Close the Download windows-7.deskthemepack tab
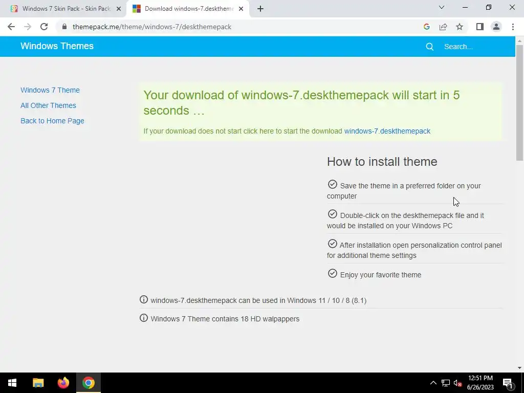This screenshot has height=393, width=524. point(241,9)
